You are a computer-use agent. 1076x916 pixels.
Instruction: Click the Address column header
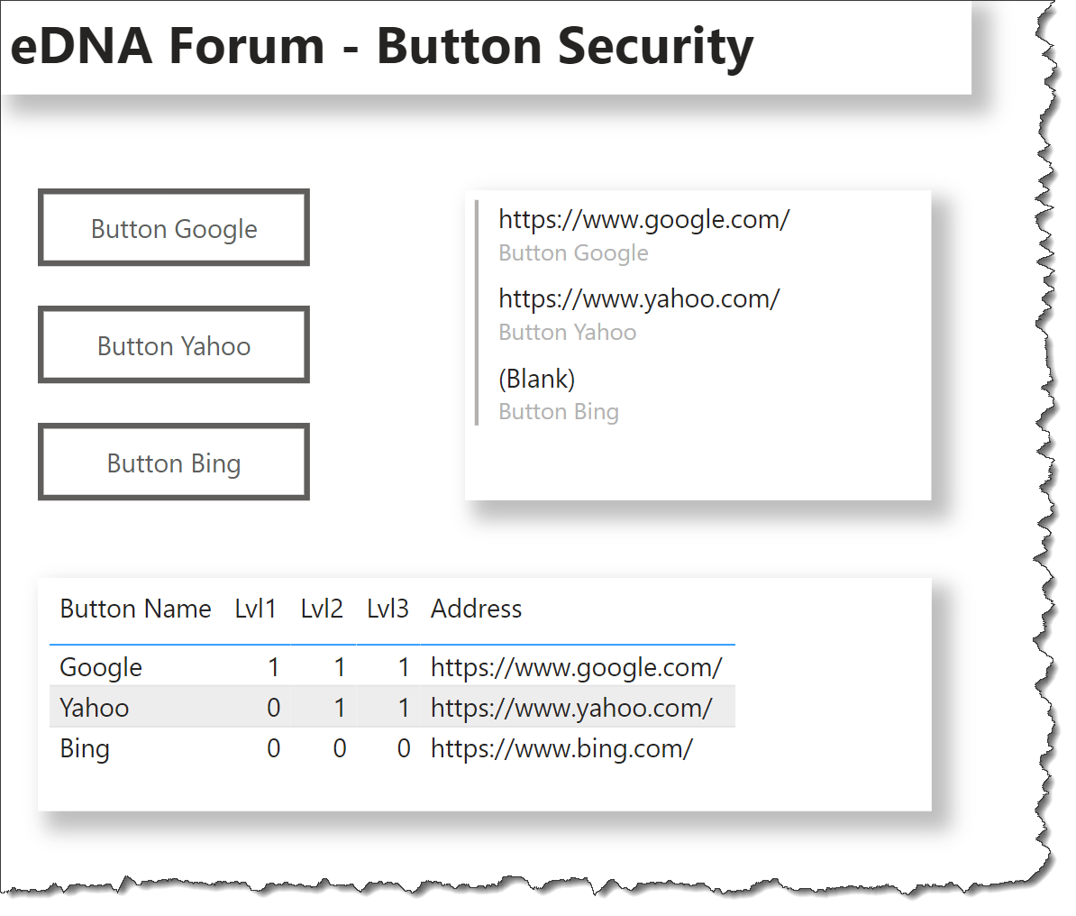[x=476, y=609]
